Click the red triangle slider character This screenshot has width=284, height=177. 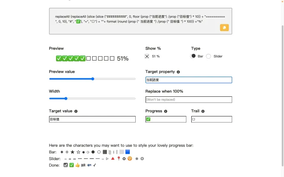coord(113,159)
